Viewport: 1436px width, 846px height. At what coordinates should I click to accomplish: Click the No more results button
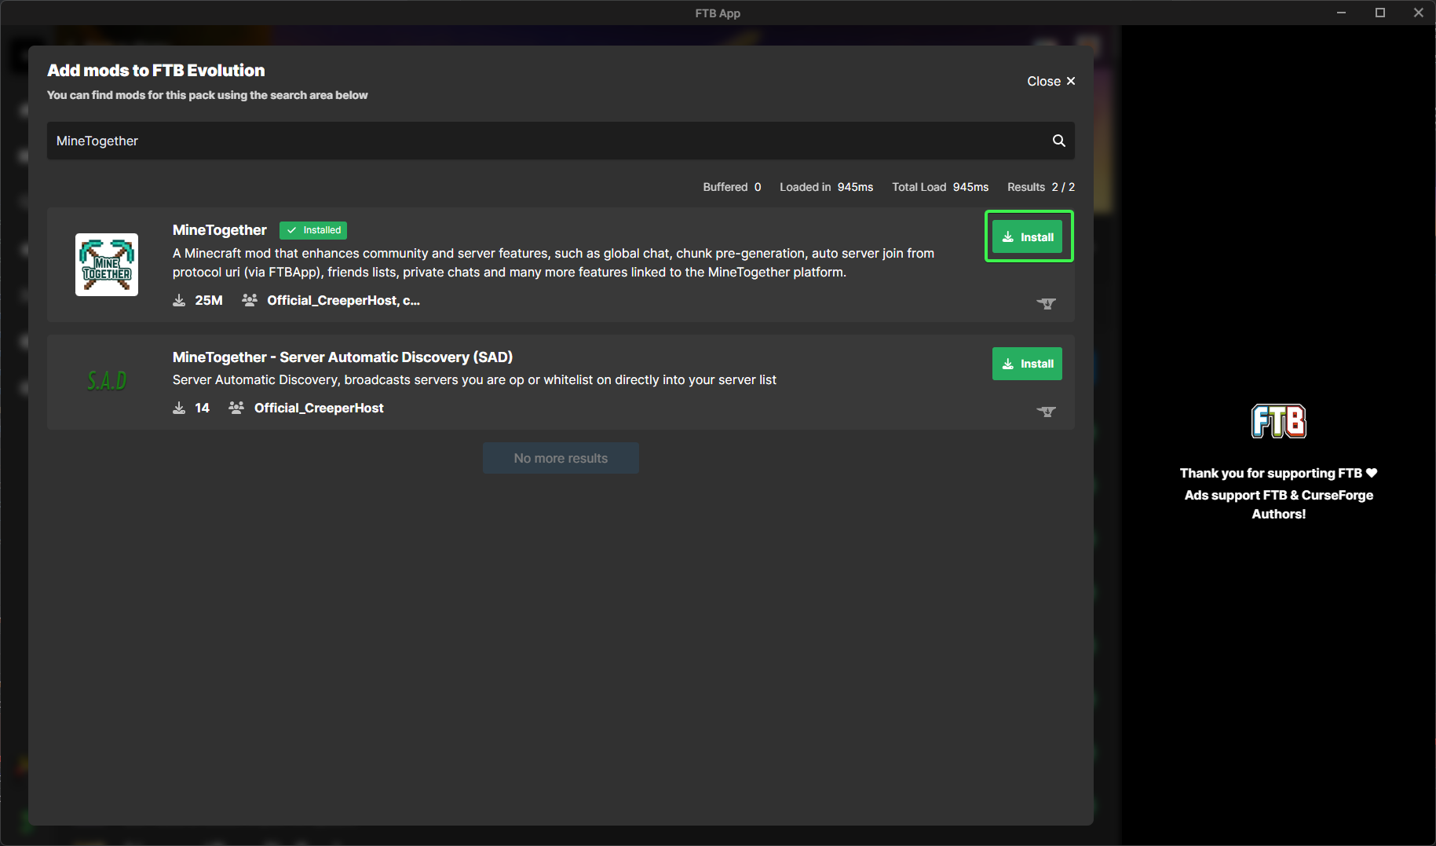[x=561, y=458]
